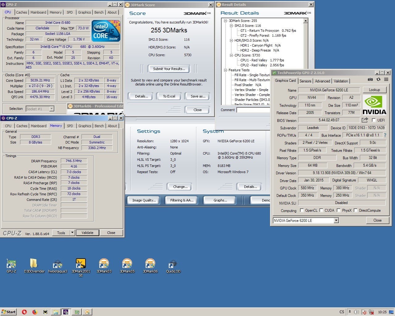Image resolution: width=395 pixels, height=316 pixels.
Task: Open the Windows Start menu
Action: click(x=9, y=312)
